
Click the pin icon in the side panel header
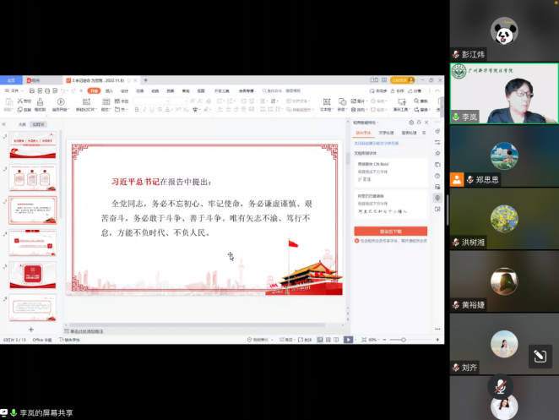point(418,123)
